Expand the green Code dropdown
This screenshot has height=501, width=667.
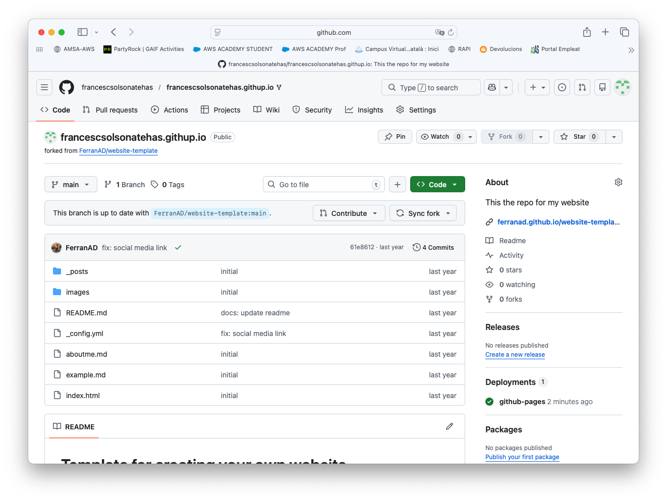437,185
